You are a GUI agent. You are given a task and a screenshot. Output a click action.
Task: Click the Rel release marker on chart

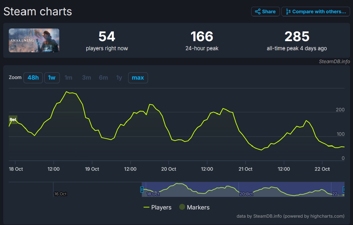tap(13, 120)
